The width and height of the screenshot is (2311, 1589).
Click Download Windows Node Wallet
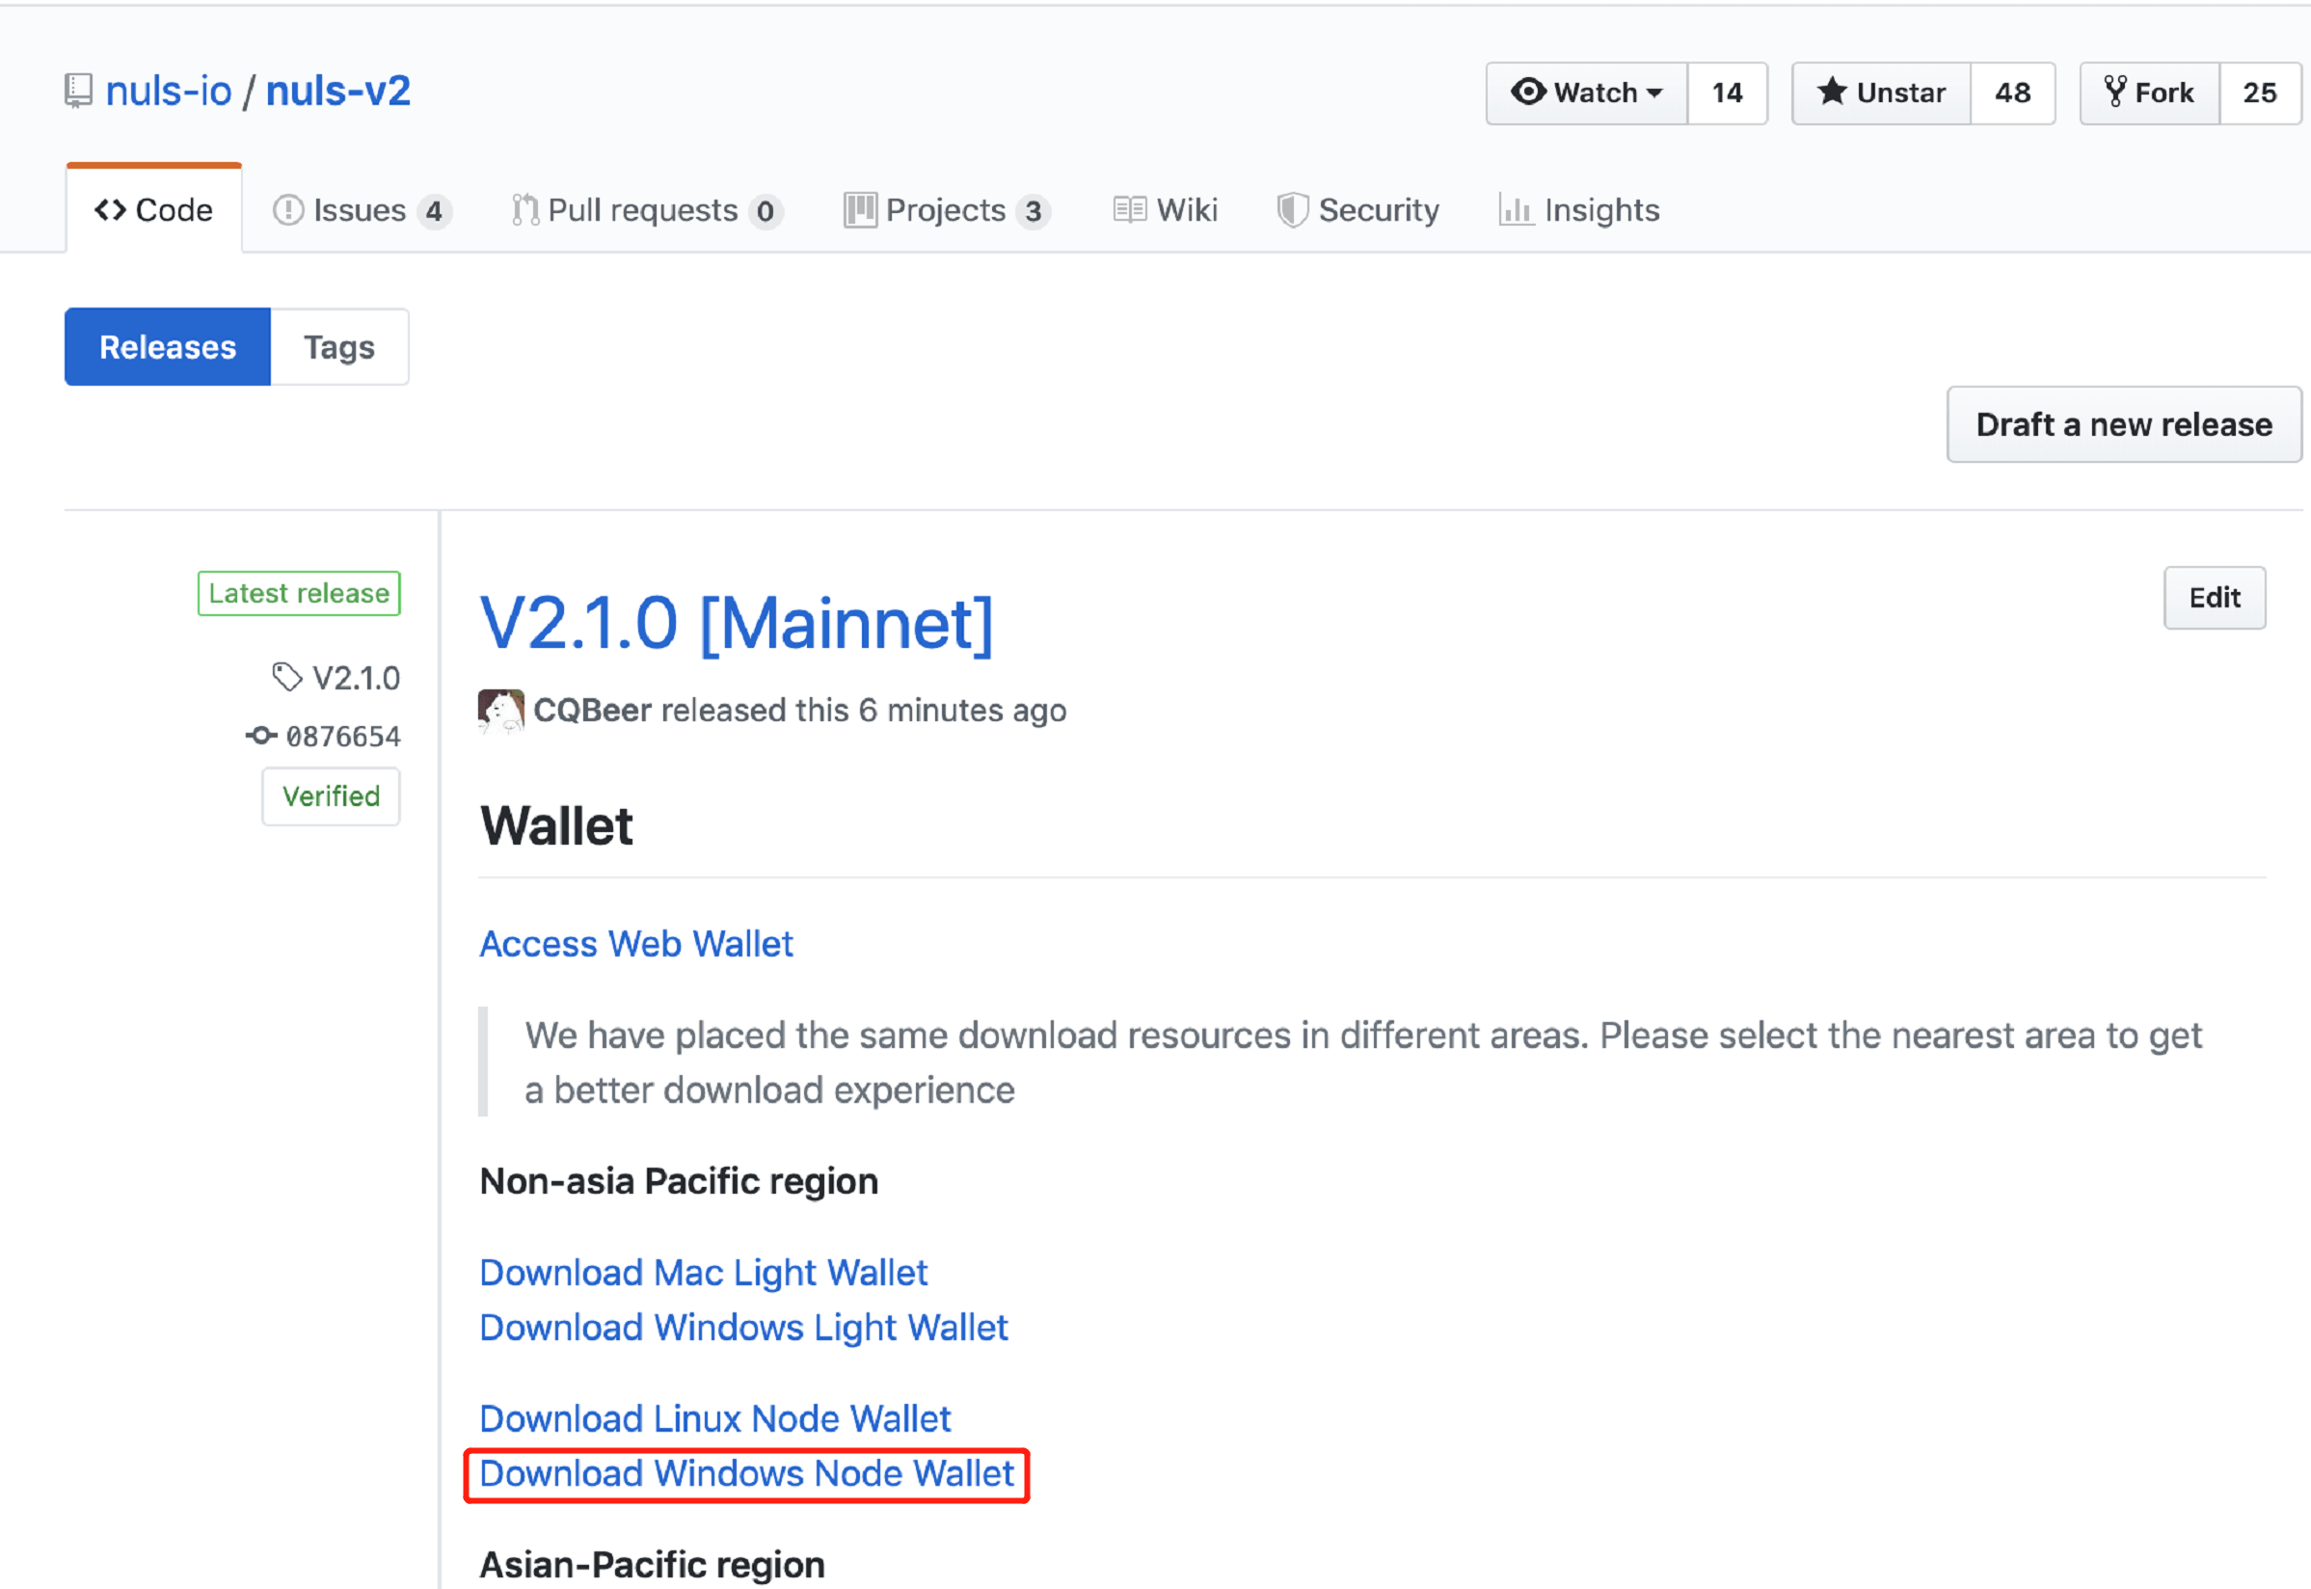click(746, 1474)
